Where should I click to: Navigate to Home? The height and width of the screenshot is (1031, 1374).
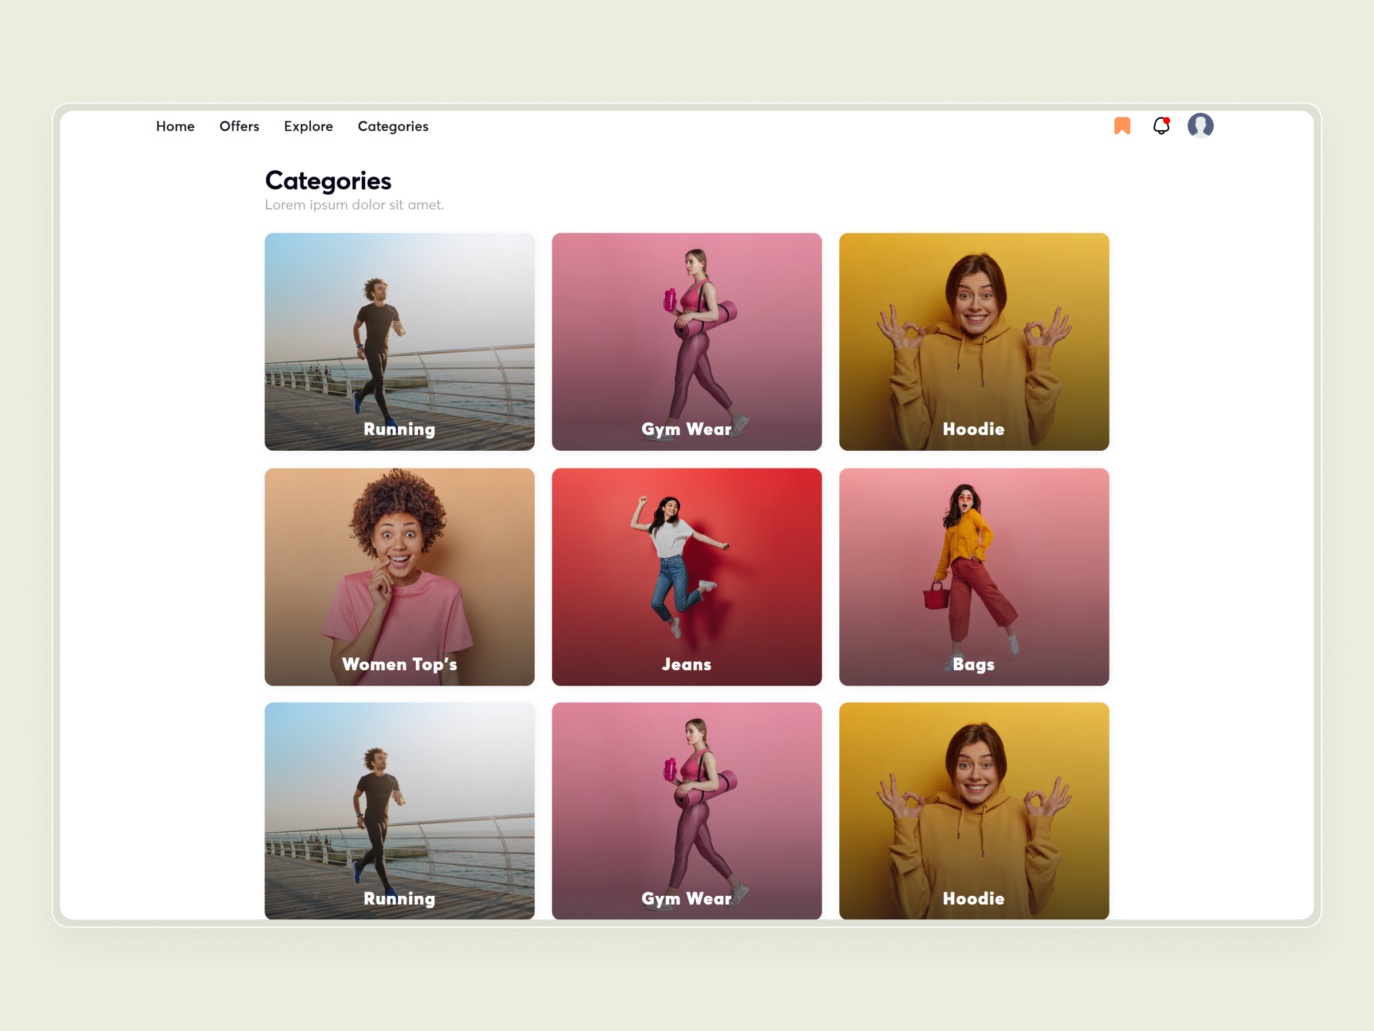point(175,126)
